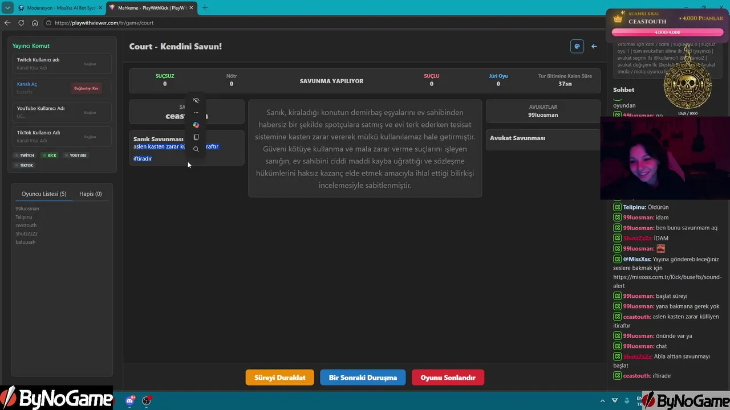Image resolution: width=730 pixels, height=410 pixels.
Task: Click the hide icon in the selection popup
Action: coord(196,101)
